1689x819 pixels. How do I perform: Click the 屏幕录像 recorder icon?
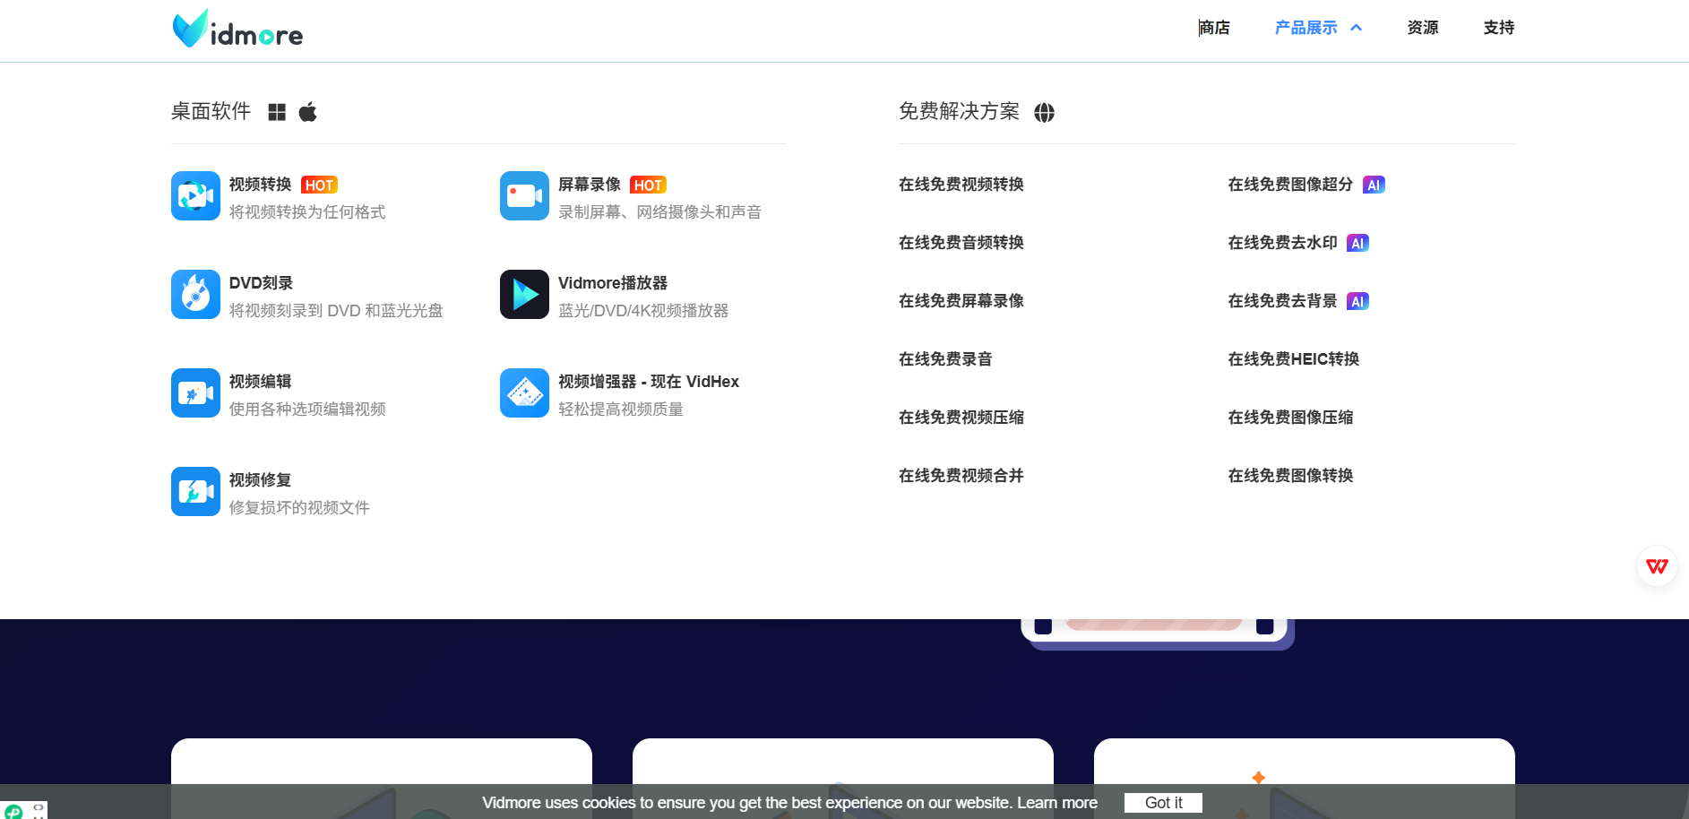[x=524, y=195]
